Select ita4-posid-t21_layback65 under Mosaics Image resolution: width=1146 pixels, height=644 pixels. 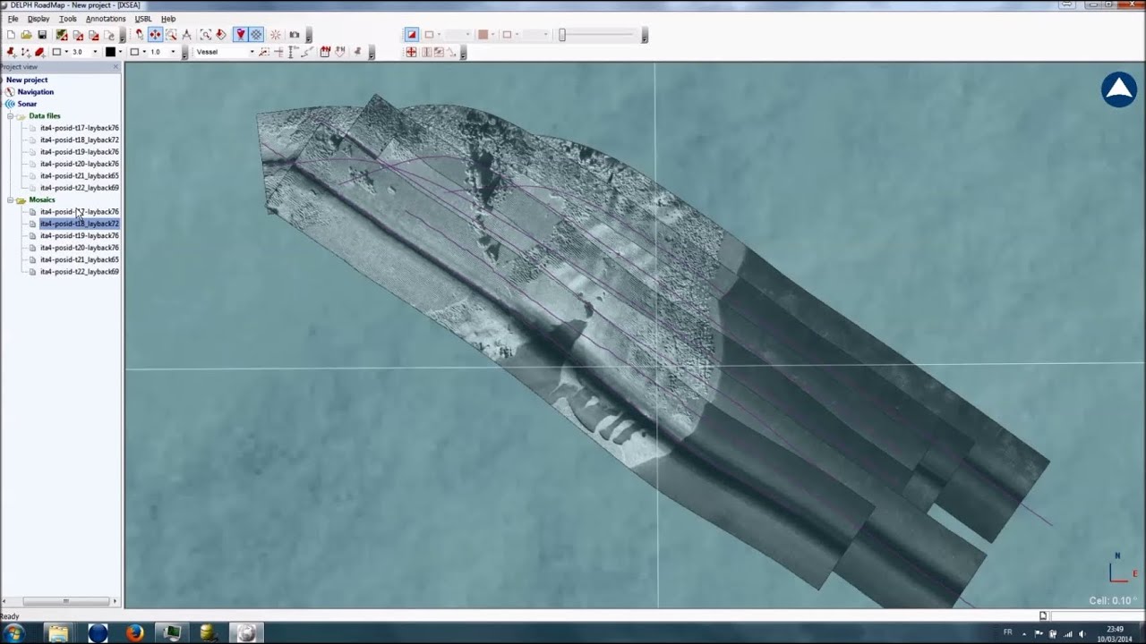[x=80, y=259]
